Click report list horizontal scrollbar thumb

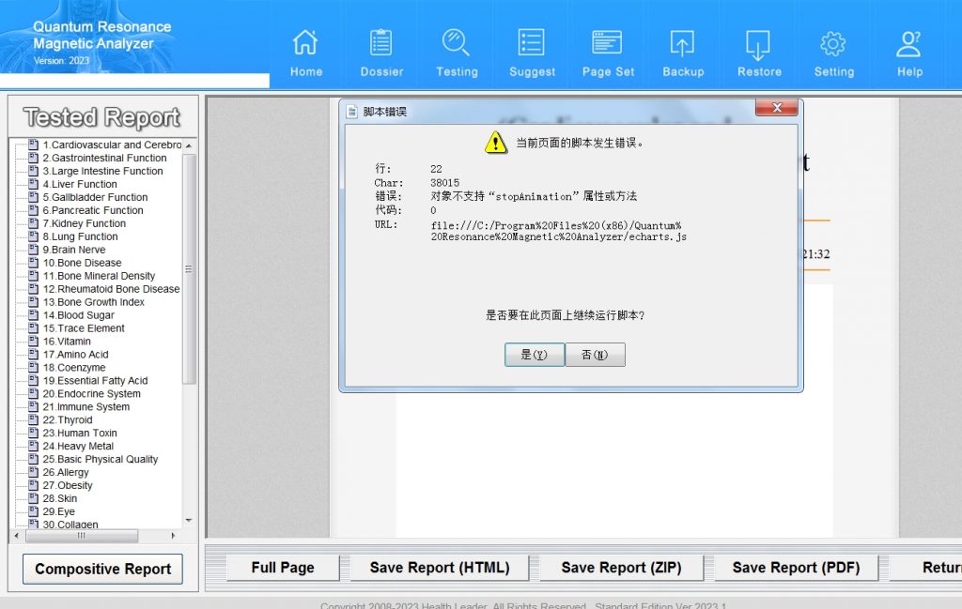(81, 536)
